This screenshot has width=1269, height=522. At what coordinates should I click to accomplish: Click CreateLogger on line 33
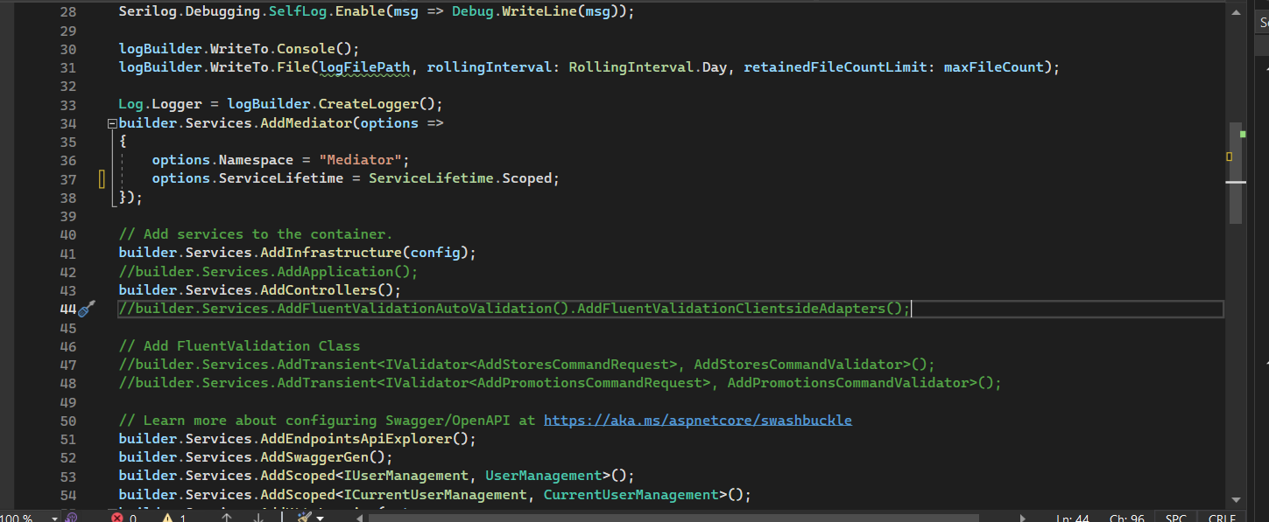pyautogui.click(x=368, y=104)
